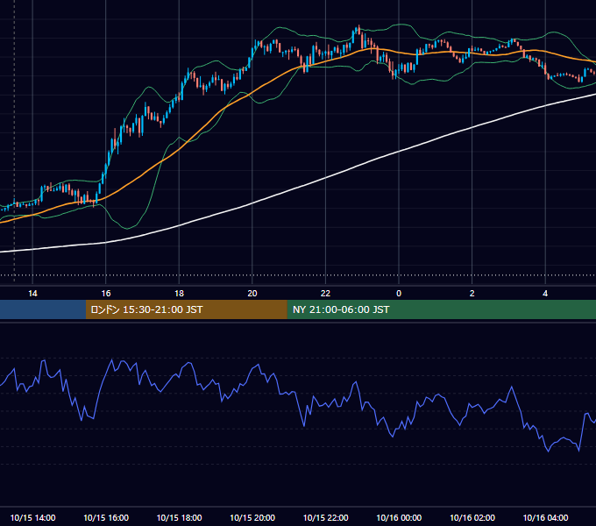
Task: Click the ロンドン 15:30-21:00 JST session bar
Action: (186, 309)
